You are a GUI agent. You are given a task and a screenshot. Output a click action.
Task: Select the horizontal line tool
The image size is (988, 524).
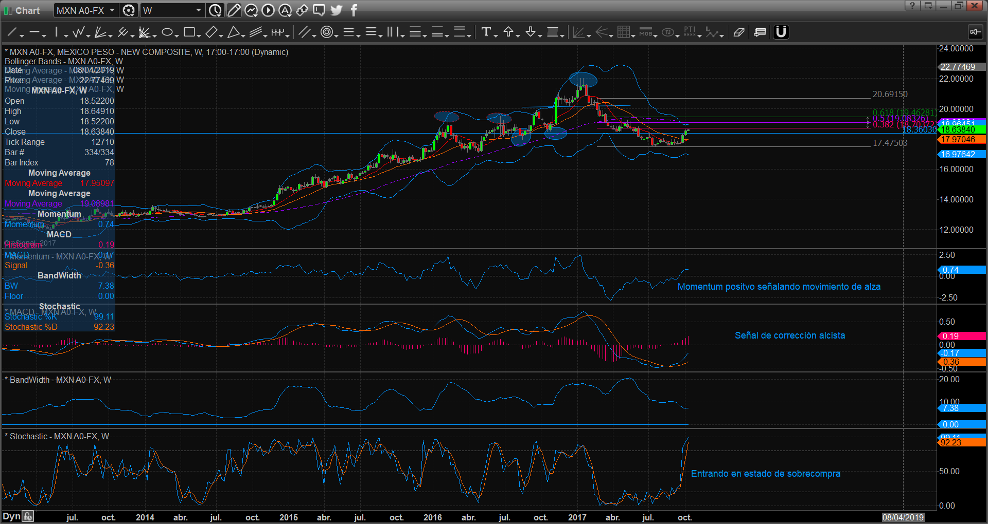(x=34, y=32)
